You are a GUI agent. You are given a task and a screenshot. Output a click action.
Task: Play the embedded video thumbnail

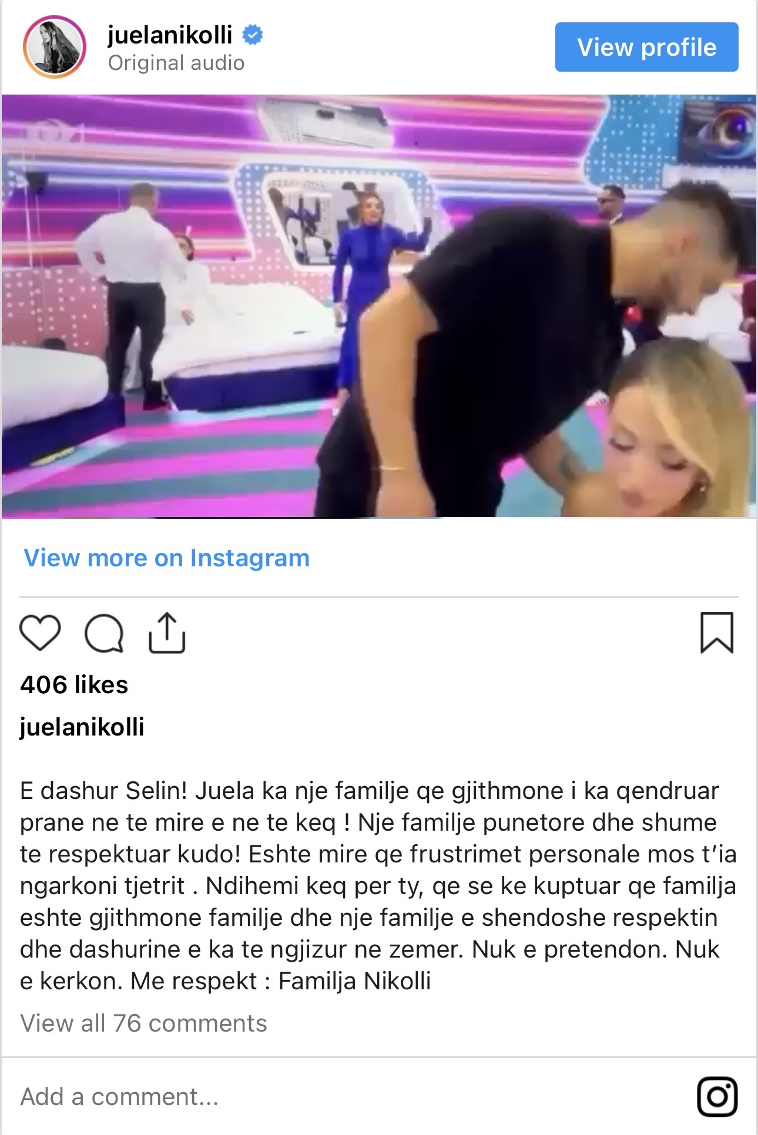click(379, 306)
